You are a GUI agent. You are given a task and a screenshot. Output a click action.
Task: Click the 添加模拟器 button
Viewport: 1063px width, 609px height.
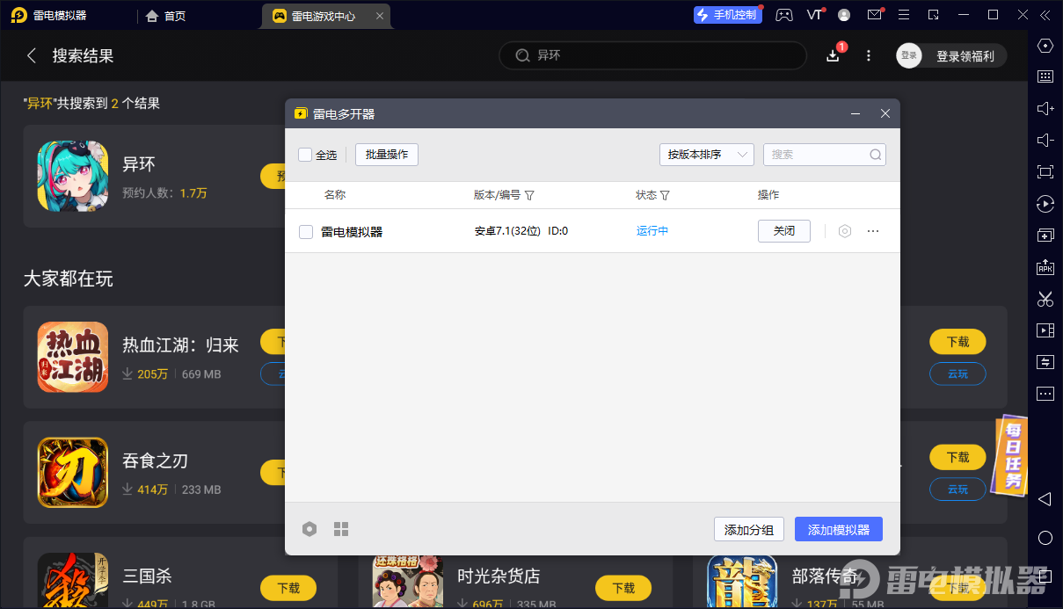(x=838, y=529)
